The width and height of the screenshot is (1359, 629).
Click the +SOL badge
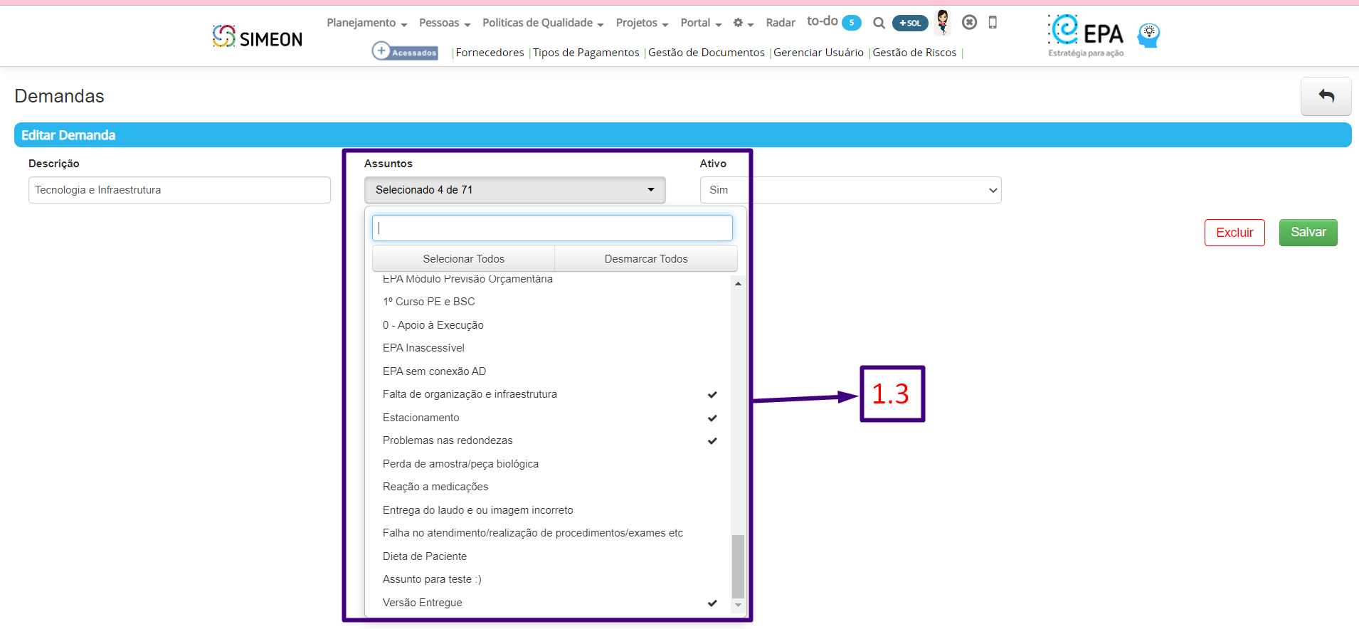pos(910,23)
